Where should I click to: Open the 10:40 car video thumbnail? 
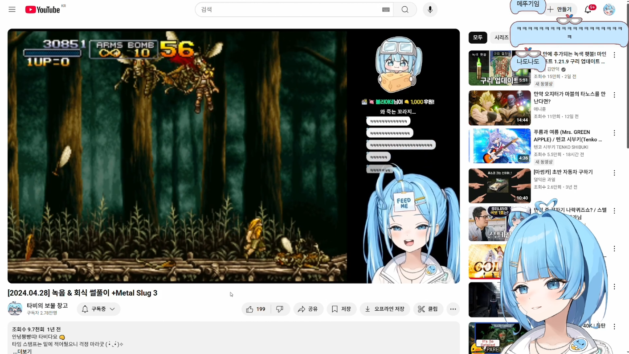tap(499, 185)
